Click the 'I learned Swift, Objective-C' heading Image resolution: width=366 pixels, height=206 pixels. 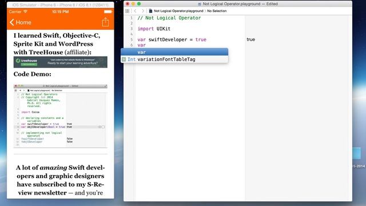click(x=57, y=44)
